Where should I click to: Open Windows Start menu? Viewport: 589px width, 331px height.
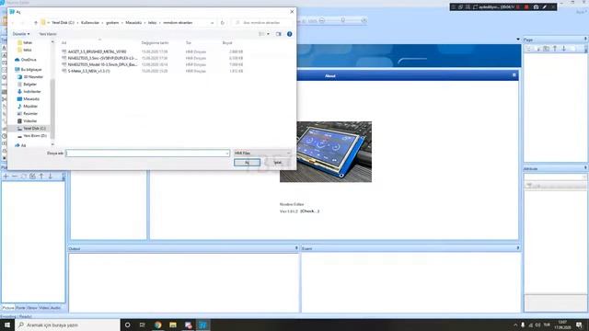7,325
